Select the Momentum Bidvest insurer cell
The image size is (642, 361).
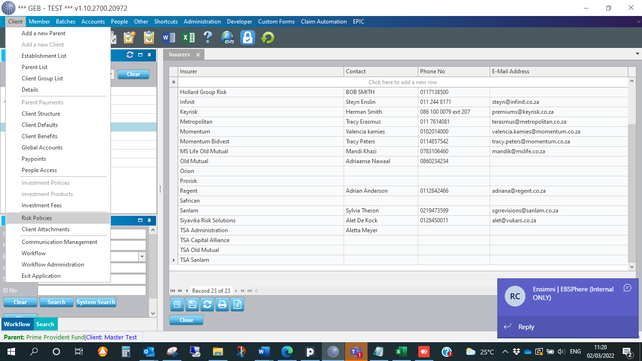[261, 141]
